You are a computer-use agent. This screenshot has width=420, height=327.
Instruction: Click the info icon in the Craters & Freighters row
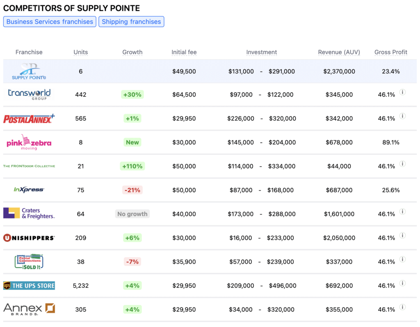402,211
